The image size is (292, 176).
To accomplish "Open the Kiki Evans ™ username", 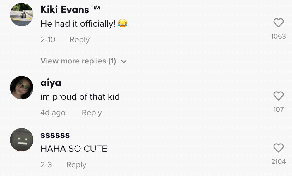I will pyautogui.click(x=70, y=9).
